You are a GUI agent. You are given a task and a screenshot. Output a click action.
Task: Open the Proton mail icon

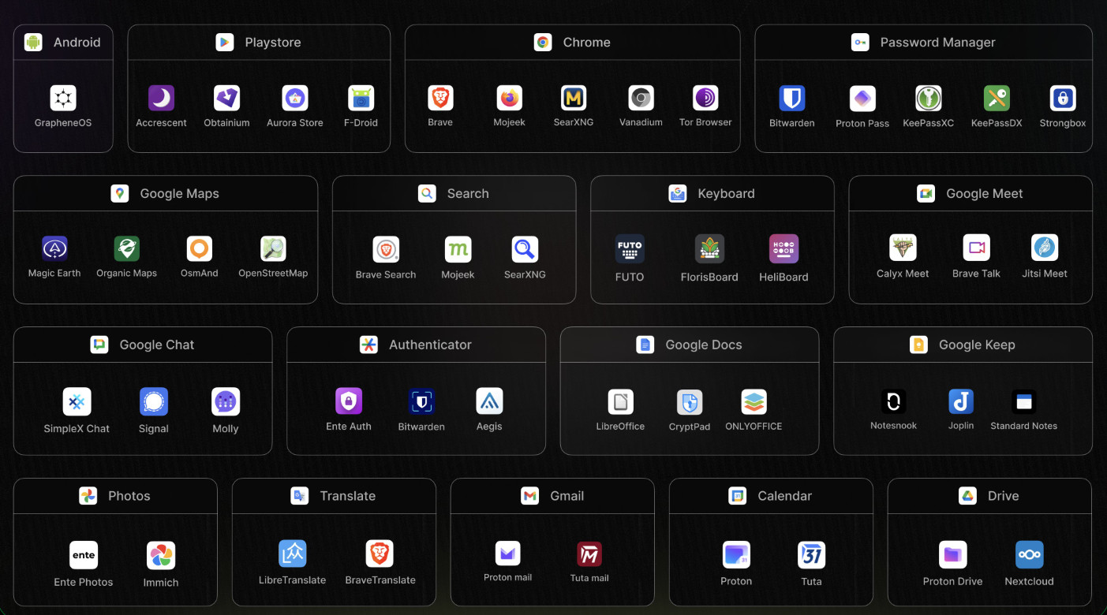click(x=508, y=553)
